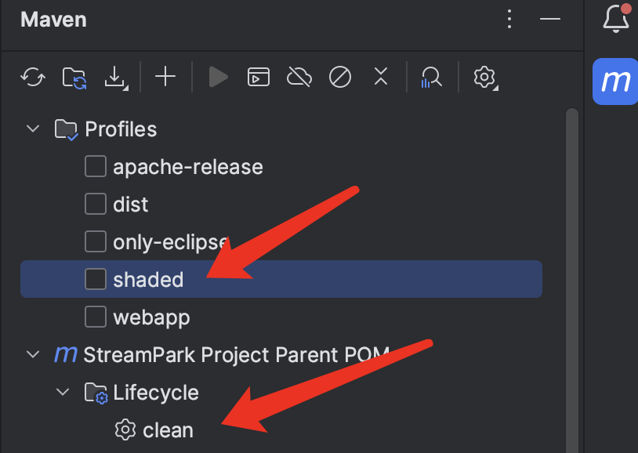Run the selected Maven build
638x453 pixels.
click(x=218, y=77)
